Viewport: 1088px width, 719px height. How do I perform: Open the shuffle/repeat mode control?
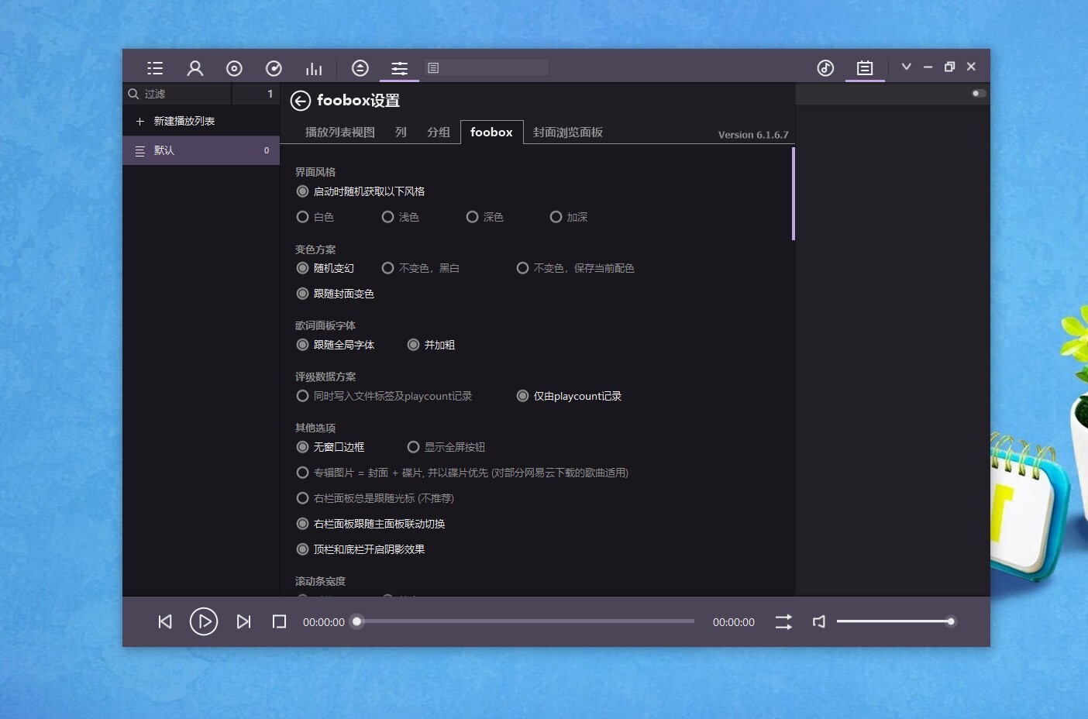(x=783, y=621)
